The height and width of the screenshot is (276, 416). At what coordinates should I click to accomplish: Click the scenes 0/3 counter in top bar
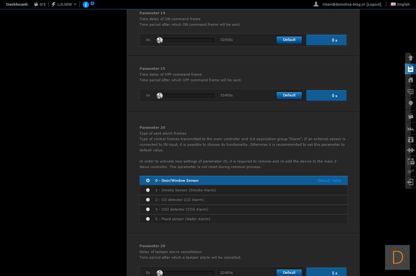(40, 4)
